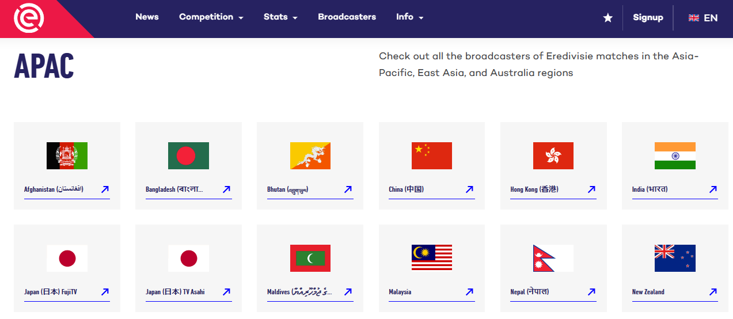Click the Eredivisie logo in header
Image resolution: width=733 pixels, height=319 pixels.
pos(28,18)
